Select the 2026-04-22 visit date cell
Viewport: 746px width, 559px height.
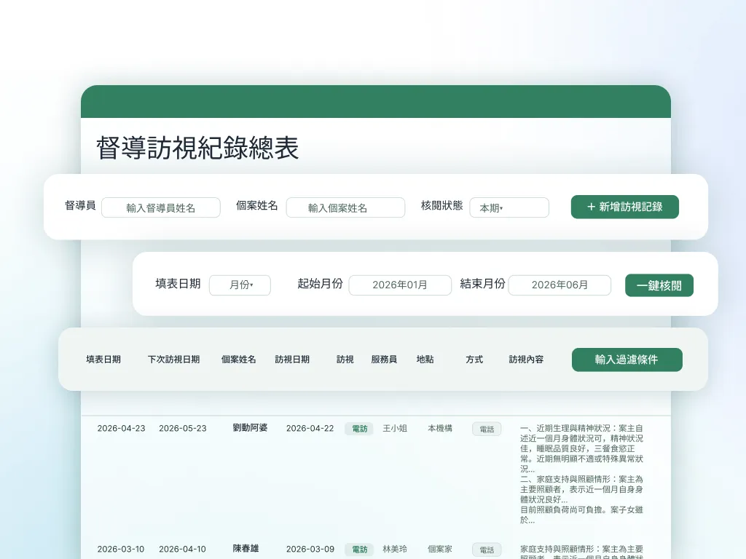tap(310, 428)
